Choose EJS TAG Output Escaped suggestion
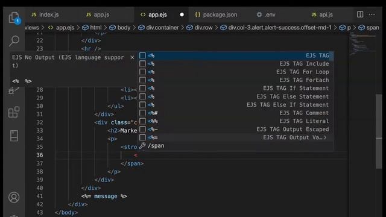The height and width of the screenshot is (217, 386). [236, 129]
